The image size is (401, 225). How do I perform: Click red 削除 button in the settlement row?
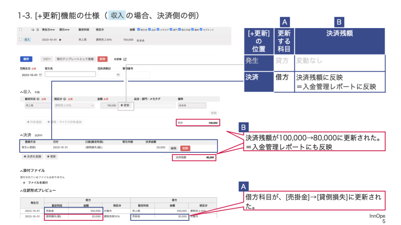coord(185,148)
